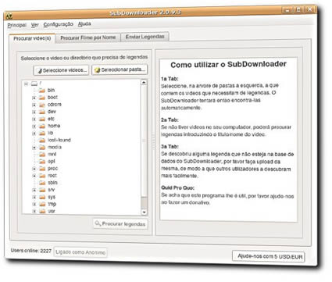Select the tmp folder icon
Image resolution: width=332 pixels, height=282 pixels.
click(42, 204)
